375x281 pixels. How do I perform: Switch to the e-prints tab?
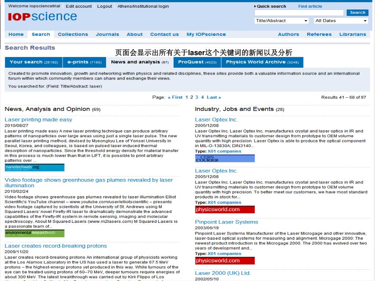(x=85, y=62)
